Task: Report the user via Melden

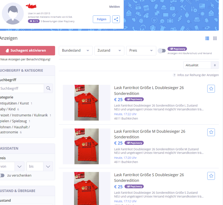Action: tap(114, 7)
